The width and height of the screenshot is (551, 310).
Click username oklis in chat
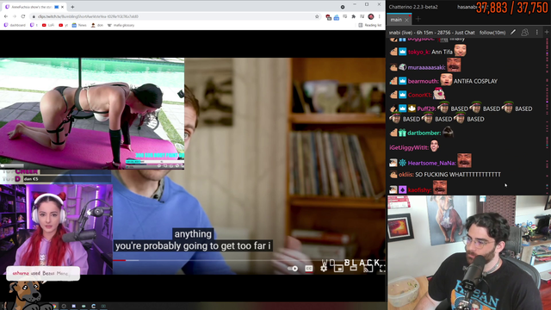[406, 174]
